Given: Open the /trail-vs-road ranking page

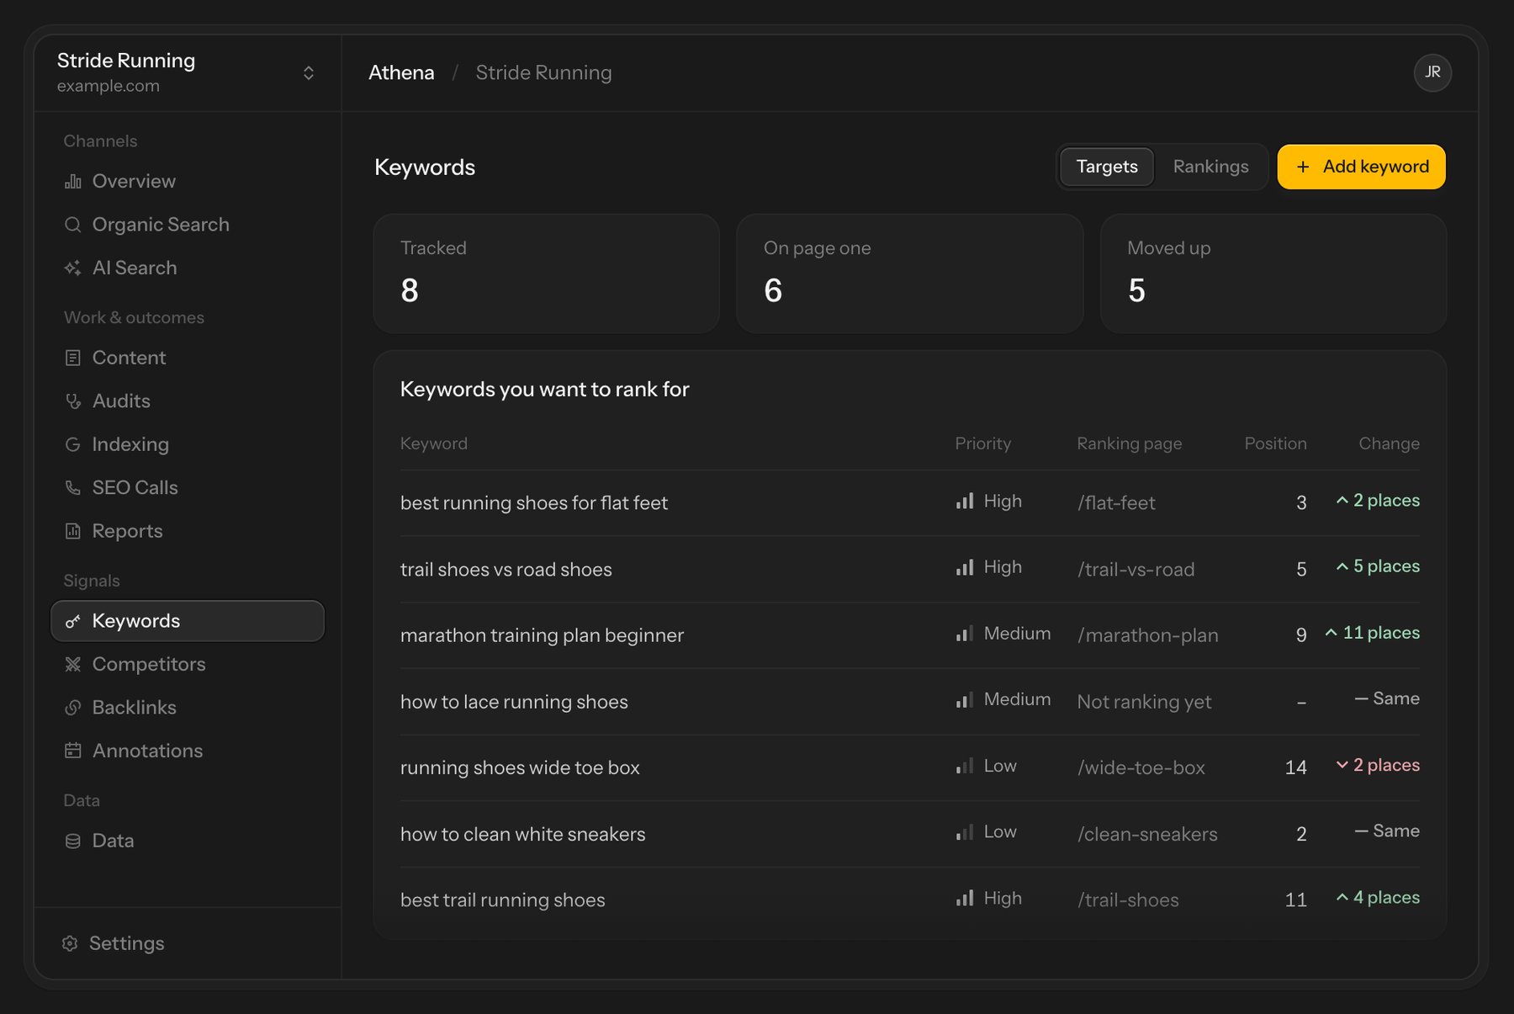Looking at the screenshot, I should pyautogui.click(x=1135, y=570).
